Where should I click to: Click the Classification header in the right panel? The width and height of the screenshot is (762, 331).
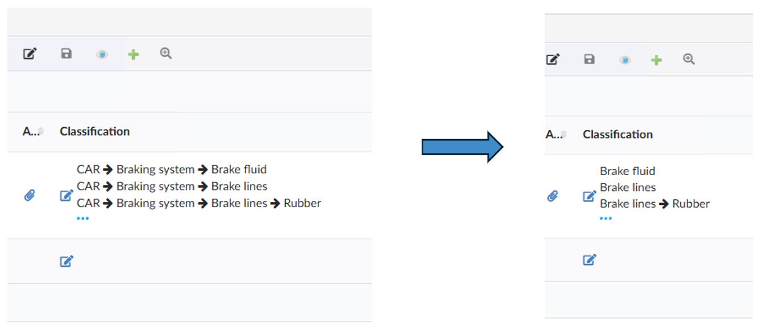[618, 134]
